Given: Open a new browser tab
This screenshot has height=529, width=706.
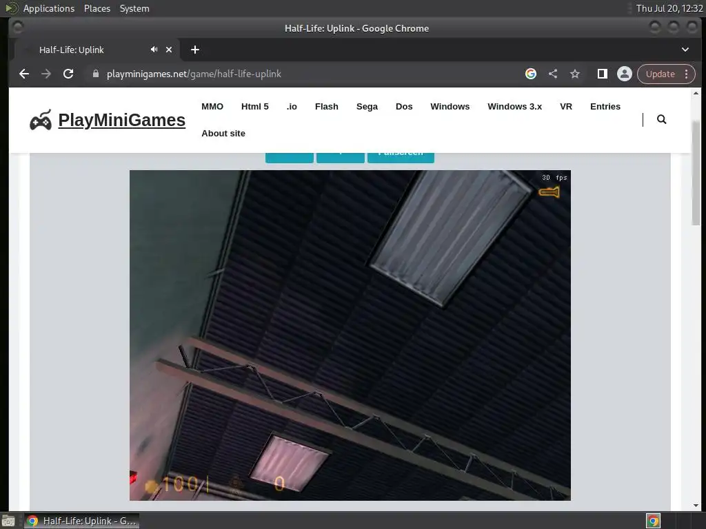Looking at the screenshot, I should (195, 50).
